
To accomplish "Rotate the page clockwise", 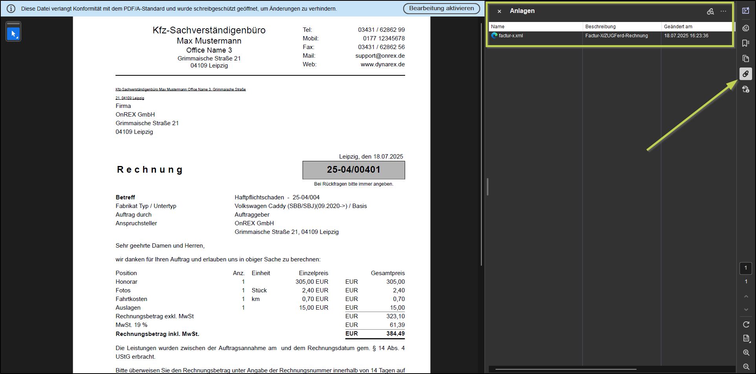I will (x=746, y=325).
